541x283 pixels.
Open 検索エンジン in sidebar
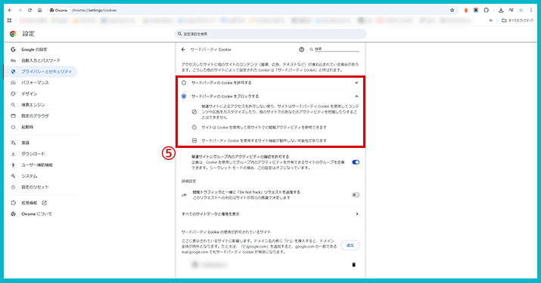point(33,105)
